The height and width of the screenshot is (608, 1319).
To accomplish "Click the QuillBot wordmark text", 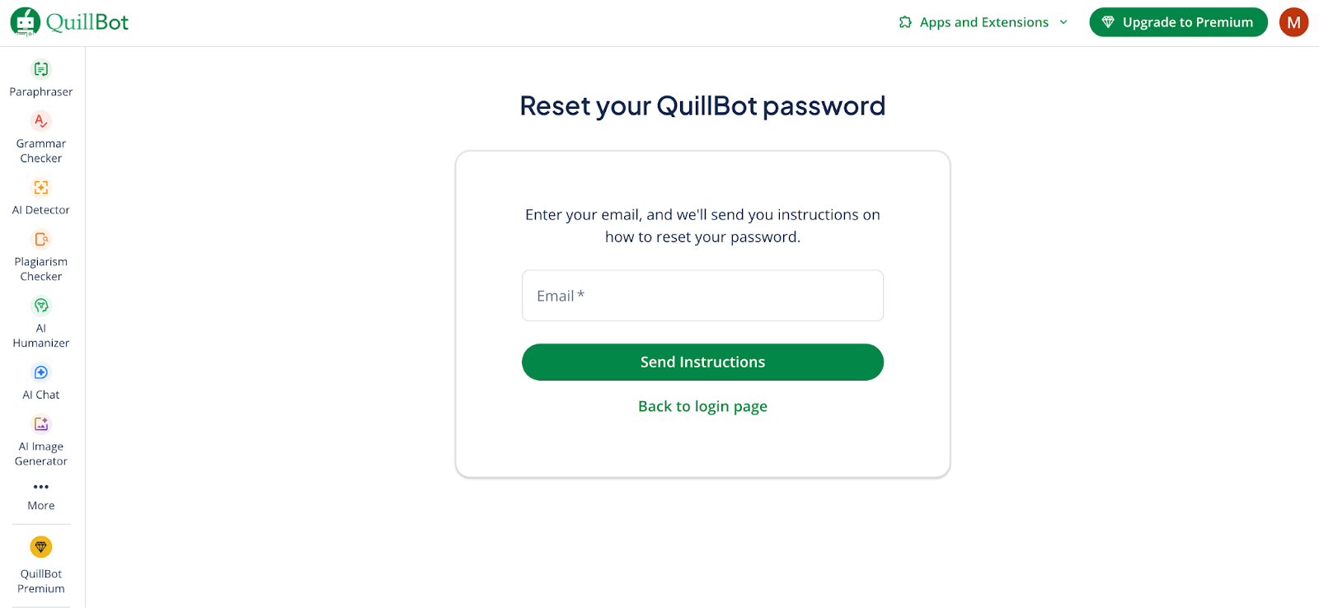I will pyautogui.click(x=87, y=22).
